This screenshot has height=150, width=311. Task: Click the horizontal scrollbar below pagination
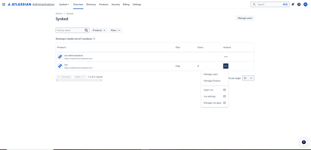tap(79, 80)
